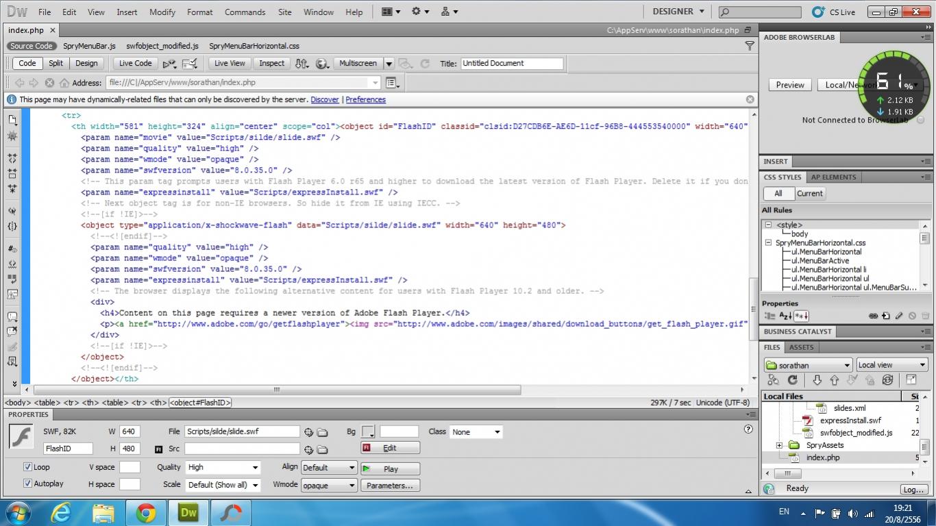Image resolution: width=936 pixels, height=526 pixels.
Task: Open Preview/Debug in browser globe icon
Action: coord(322,63)
